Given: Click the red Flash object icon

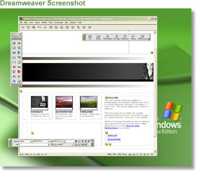Looking at the screenshot, I should point(14,67).
